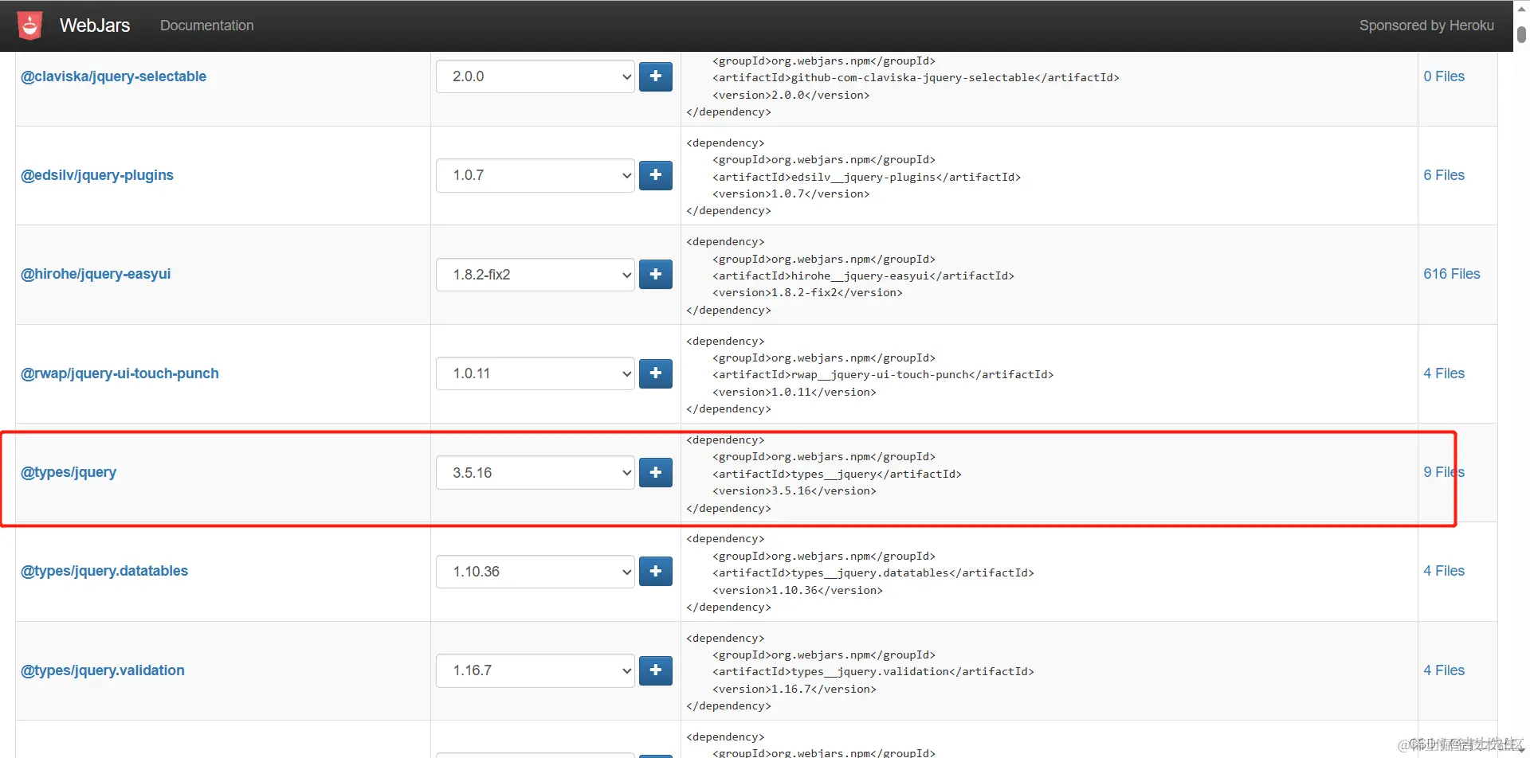This screenshot has width=1530, height=758.
Task: Expand the 1.10.36 version dropdown
Action: pyautogui.click(x=535, y=572)
